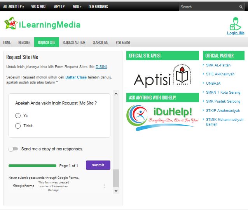Click the form scrollbar up arrow

click(x=116, y=94)
